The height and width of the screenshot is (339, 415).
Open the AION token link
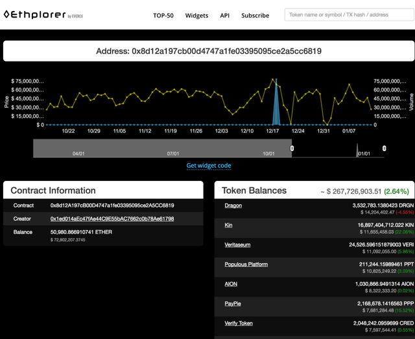pos(231,284)
